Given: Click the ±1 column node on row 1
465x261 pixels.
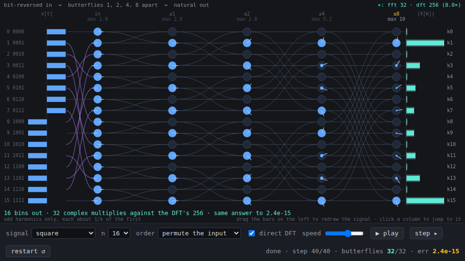Looking at the screenshot, I should pyautogui.click(x=172, y=43).
